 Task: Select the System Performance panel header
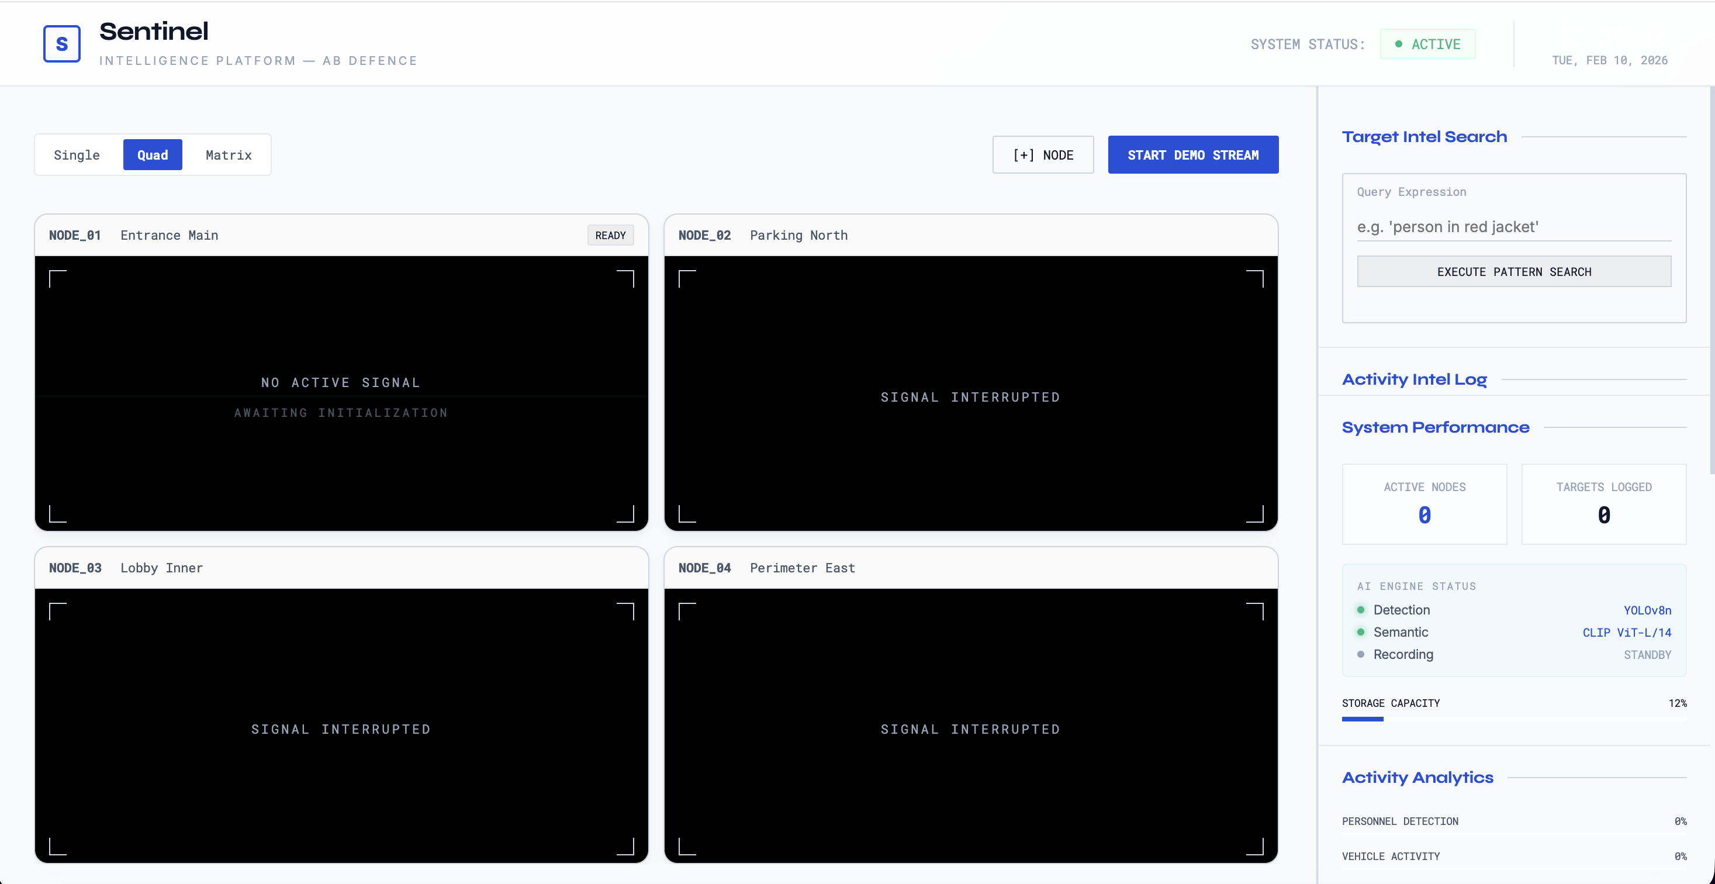[1436, 427]
